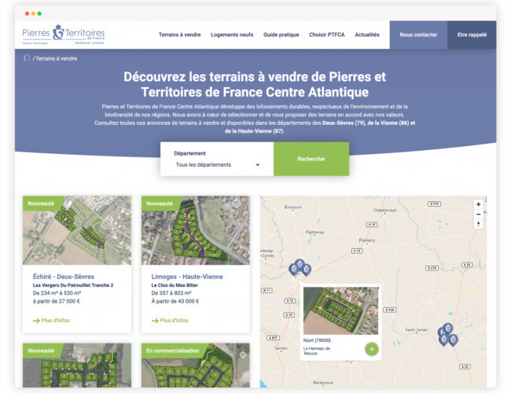The height and width of the screenshot is (393, 511).
Task: Click the Nous contacter button
Action: click(418, 35)
